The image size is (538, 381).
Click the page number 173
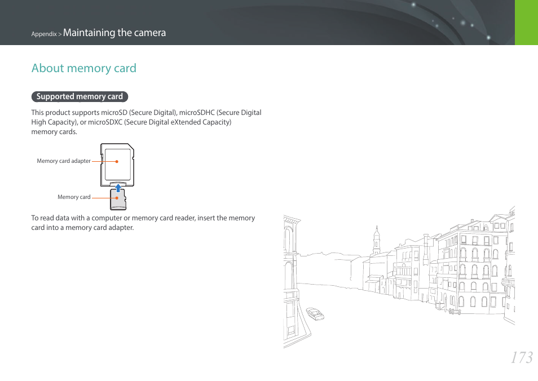[522, 358]
